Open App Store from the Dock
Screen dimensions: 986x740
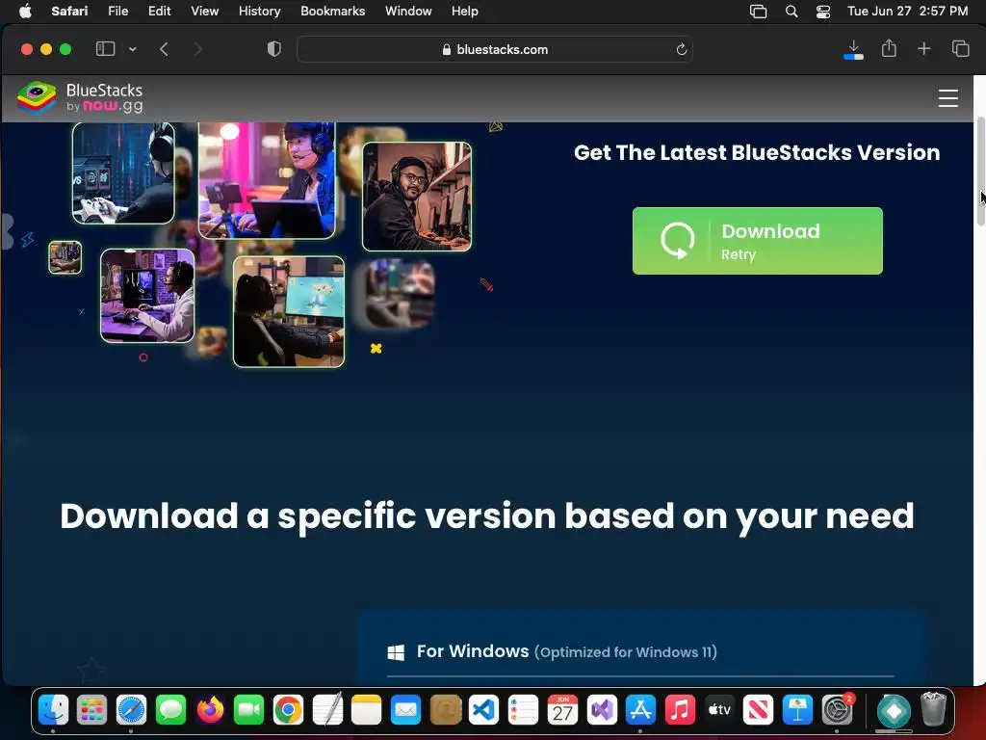pos(640,710)
